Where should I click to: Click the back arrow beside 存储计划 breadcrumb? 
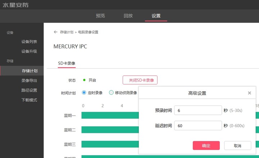point(55,32)
